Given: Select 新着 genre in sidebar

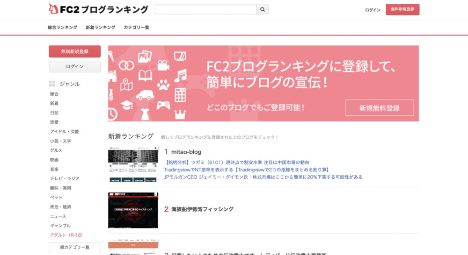Looking at the screenshot, I should tap(54, 103).
